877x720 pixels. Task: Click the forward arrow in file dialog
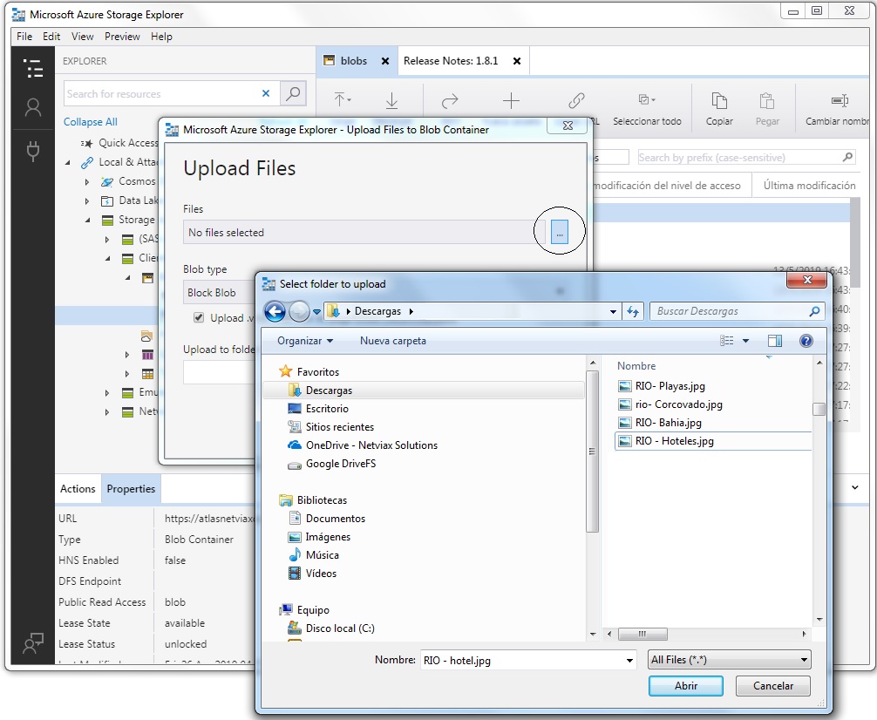[299, 311]
